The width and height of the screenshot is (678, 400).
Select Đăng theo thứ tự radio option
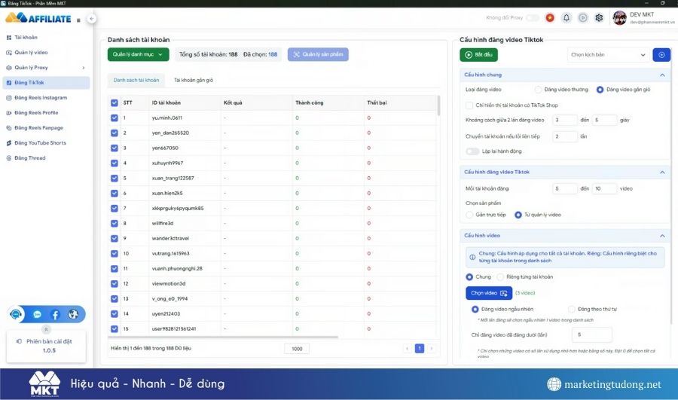(x=571, y=309)
